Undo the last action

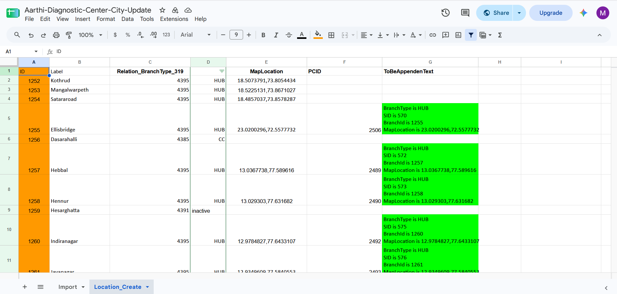click(x=31, y=35)
